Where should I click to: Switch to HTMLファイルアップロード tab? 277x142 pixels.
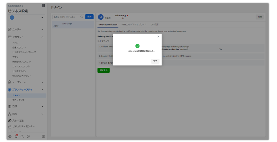coord(134,24)
